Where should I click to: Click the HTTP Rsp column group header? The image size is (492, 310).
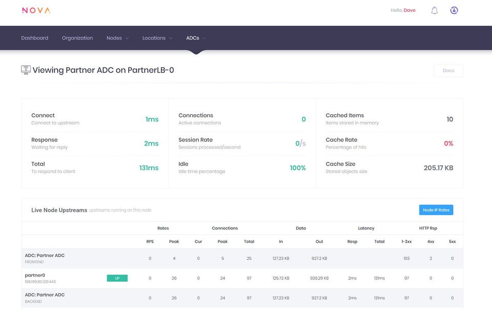(428, 228)
